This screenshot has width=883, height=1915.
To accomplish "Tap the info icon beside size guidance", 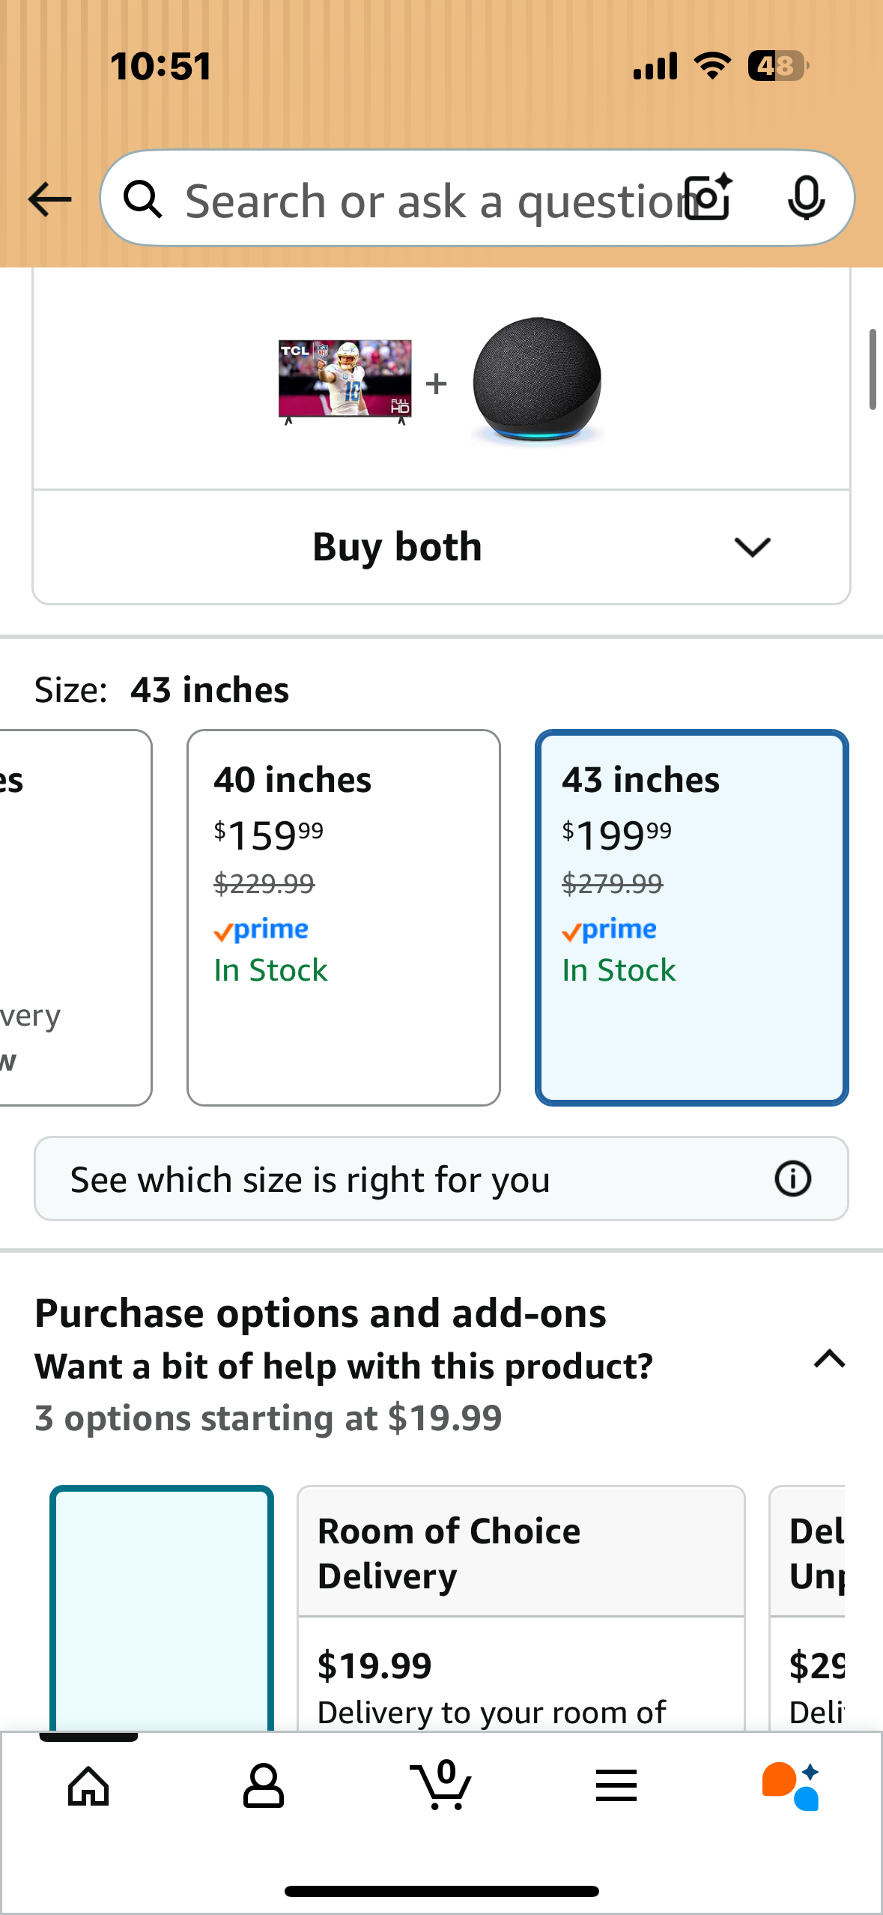I will click(x=793, y=1179).
